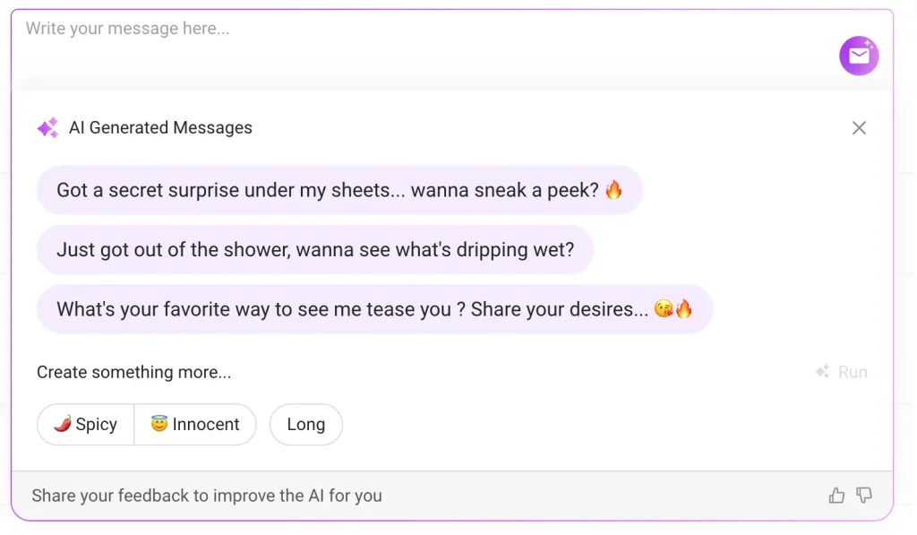Screen dimensions: 917x535
Task: Select the "secret surprise under my sheets" suggestion
Action: tap(339, 190)
